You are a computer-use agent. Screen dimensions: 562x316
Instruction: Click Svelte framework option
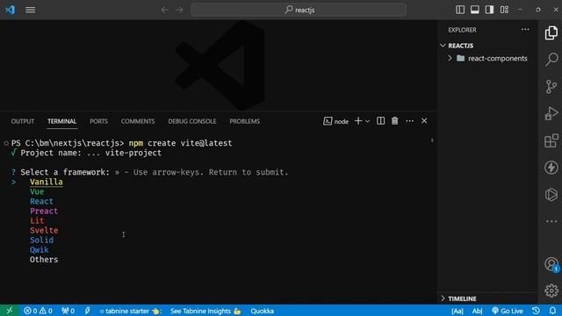[44, 230]
